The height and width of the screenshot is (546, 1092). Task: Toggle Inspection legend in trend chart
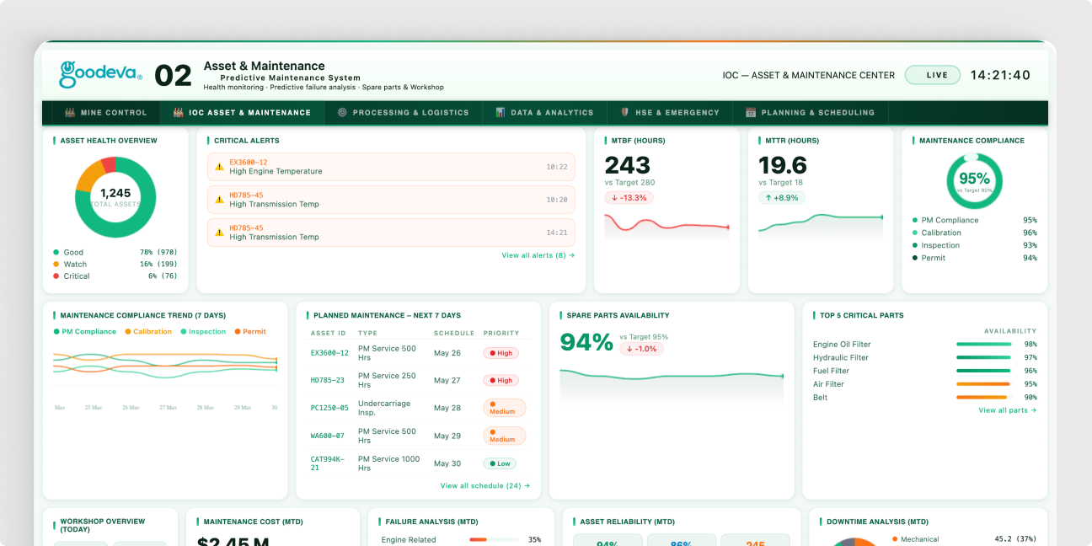pos(203,331)
